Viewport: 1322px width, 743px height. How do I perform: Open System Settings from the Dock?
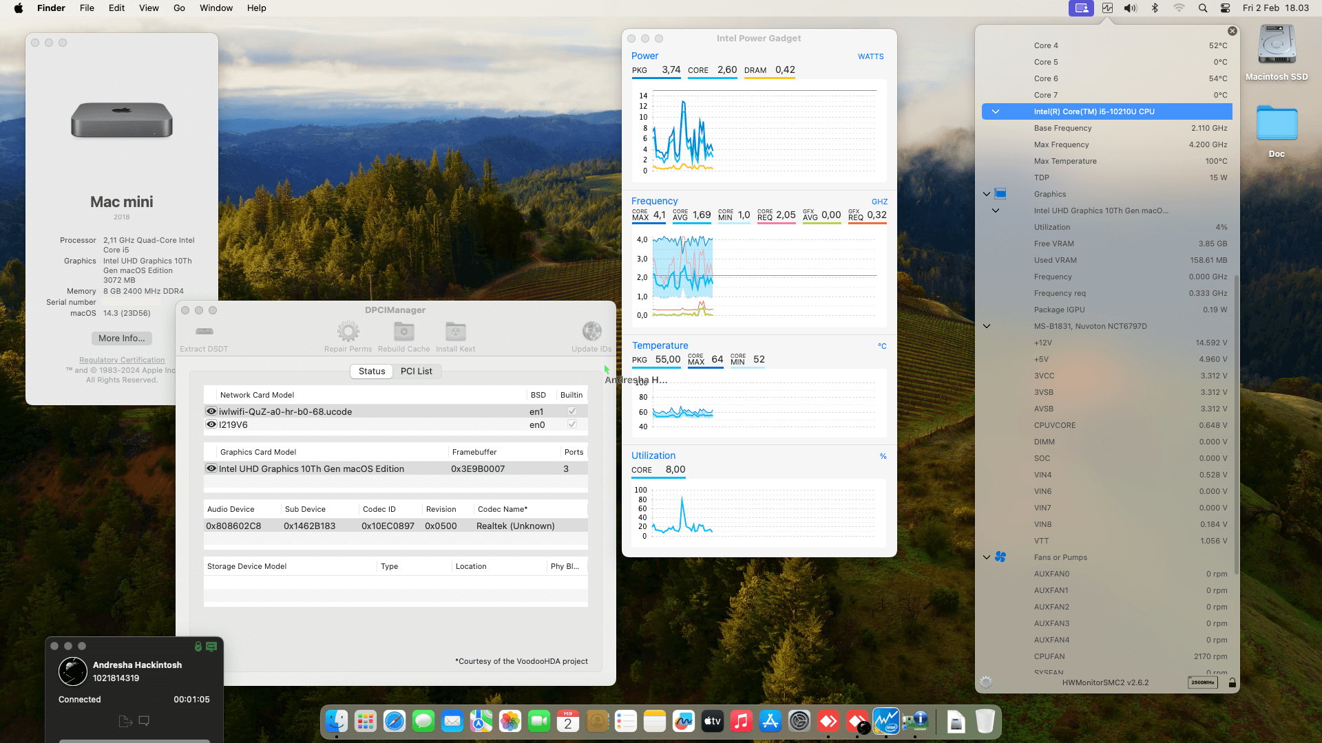(799, 721)
